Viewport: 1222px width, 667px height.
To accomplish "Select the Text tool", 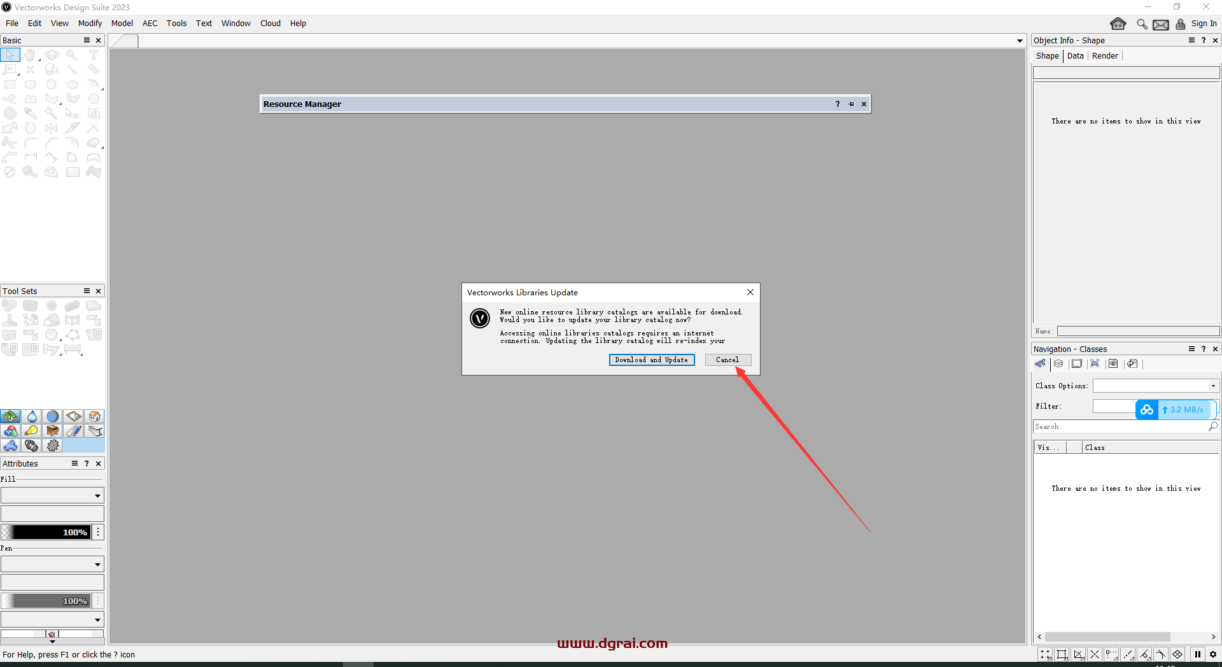I will coord(94,55).
